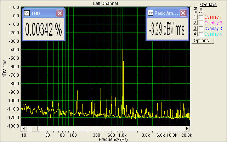227x142 pixels.
Task: Enable the Overlay 1 checkbox
Action: [x=201, y=17]
